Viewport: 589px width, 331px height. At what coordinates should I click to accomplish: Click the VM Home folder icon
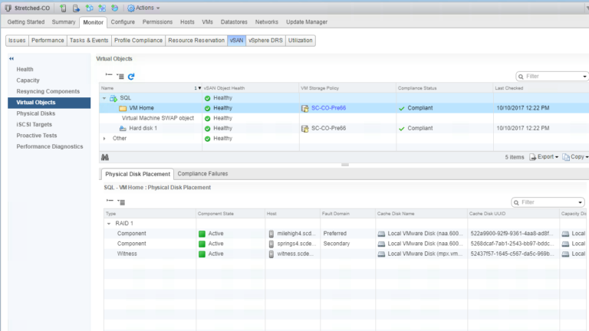[x=123, y=108]
